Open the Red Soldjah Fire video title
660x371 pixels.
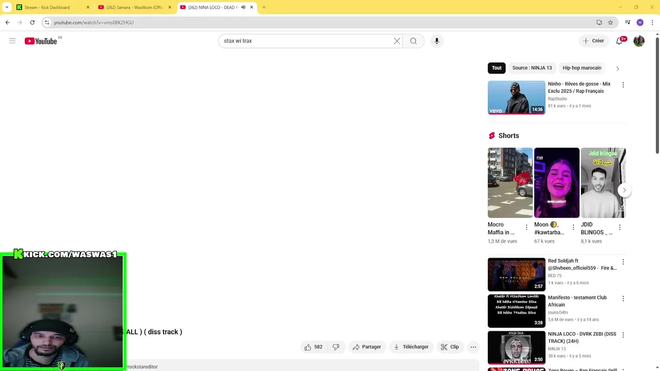(x=582, y=264)
